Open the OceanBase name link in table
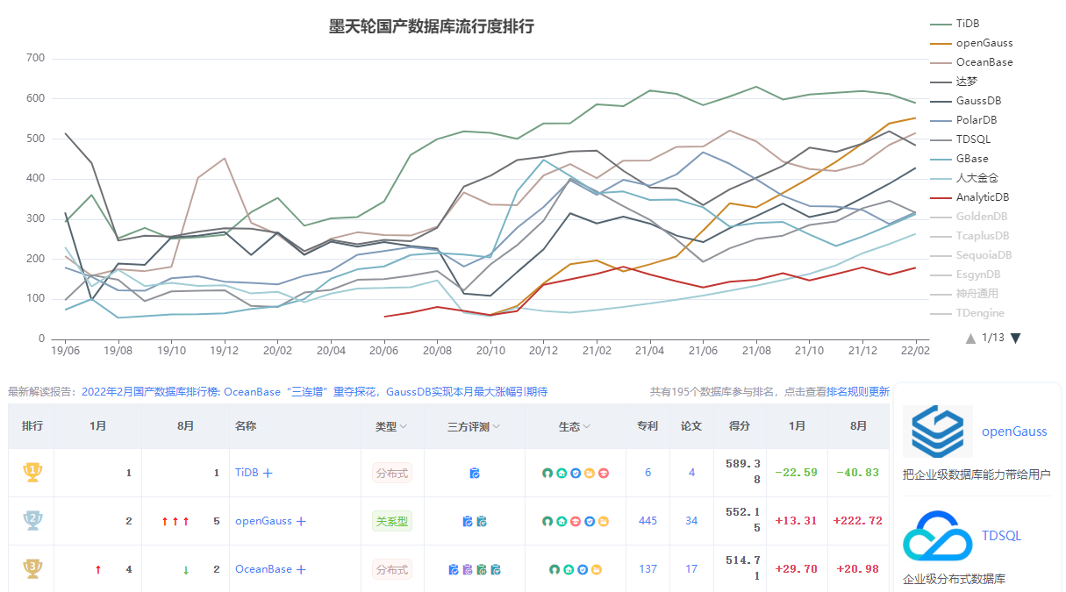The height and width of the screenshot is (592, 1066). pos(263,569)
